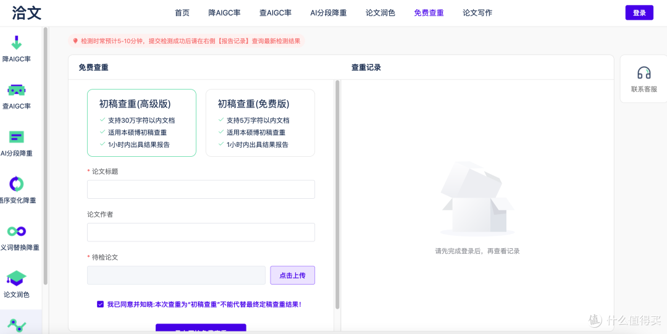Open 查AIGC率 in the top navigation
This screenshot has height=334, width=667.
[x=275, y=13]
